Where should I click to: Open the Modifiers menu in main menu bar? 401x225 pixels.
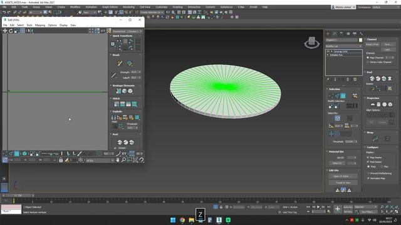coord(75,7)
